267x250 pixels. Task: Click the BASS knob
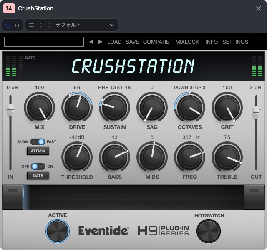pyautogui.click(x=114, y=157)
